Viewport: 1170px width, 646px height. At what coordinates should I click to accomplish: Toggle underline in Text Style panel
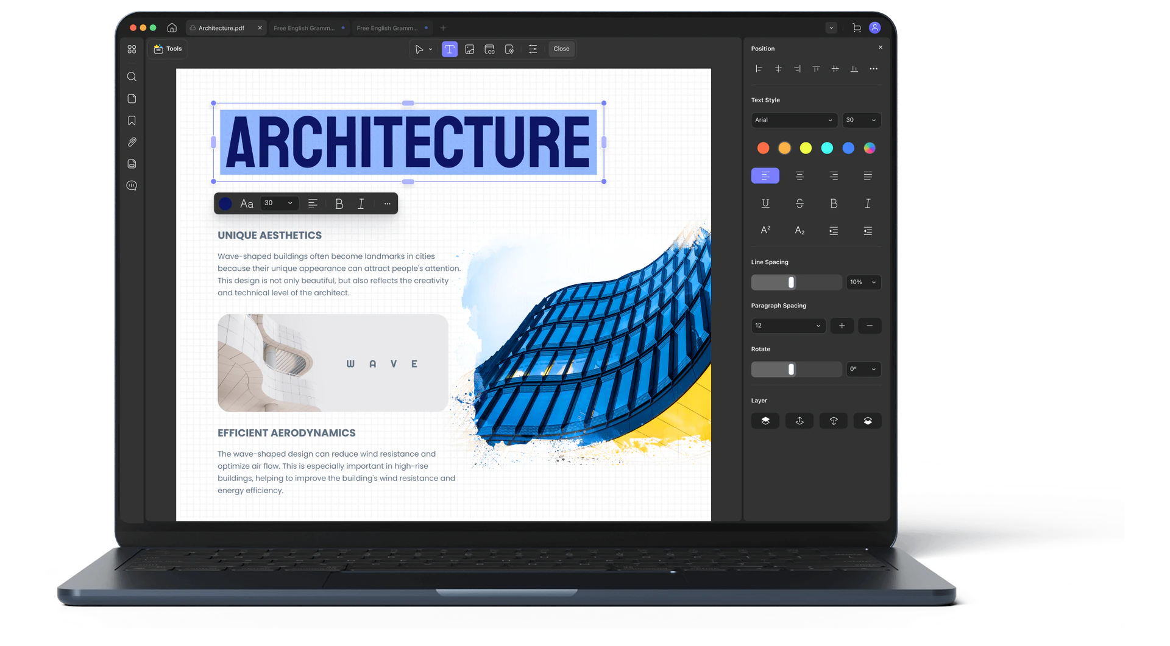pyautogui.click(x=765, y=203)
